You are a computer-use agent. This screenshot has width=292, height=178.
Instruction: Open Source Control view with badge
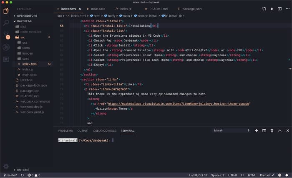tap(6, 35)
